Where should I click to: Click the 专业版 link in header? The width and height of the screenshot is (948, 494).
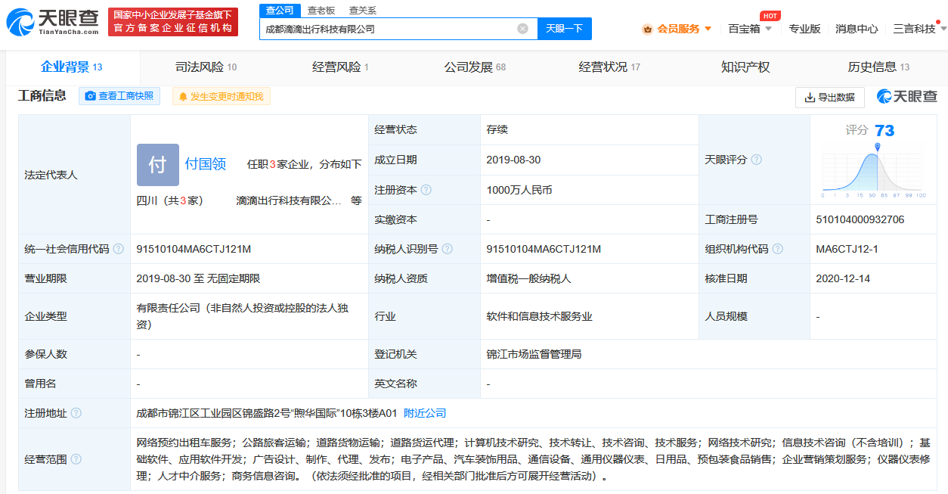(804, 29)
